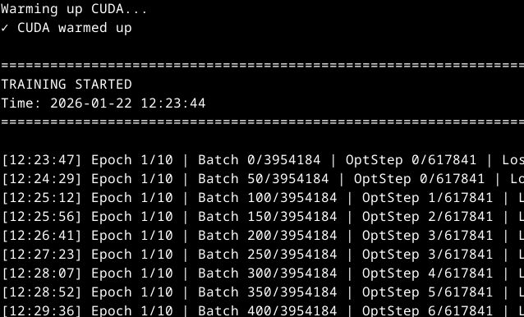Click "OptStep 5/617841" text
524x317 pixels.
pyautogui.click(x=427, y=292)
